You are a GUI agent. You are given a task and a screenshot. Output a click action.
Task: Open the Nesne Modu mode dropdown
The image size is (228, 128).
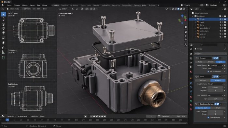coord(14,9)
